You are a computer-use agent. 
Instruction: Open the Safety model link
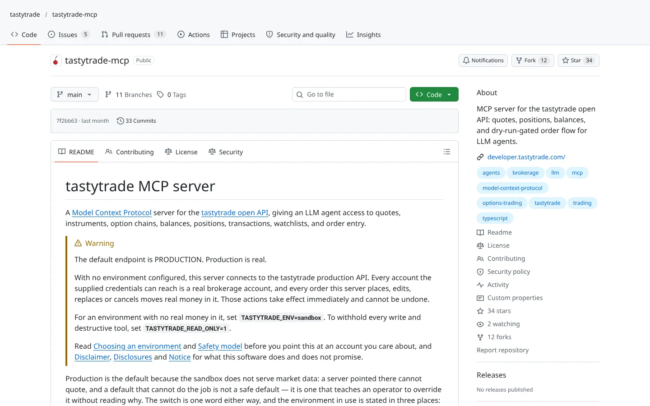[x=220, y=346]
